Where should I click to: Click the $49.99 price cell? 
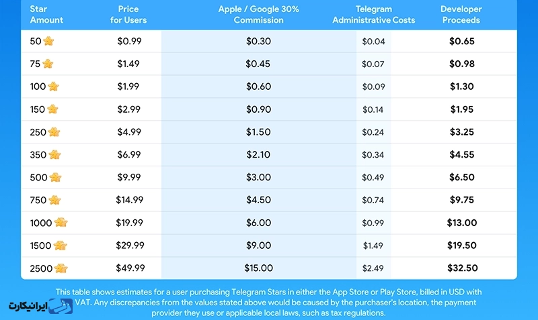[128, 268]
